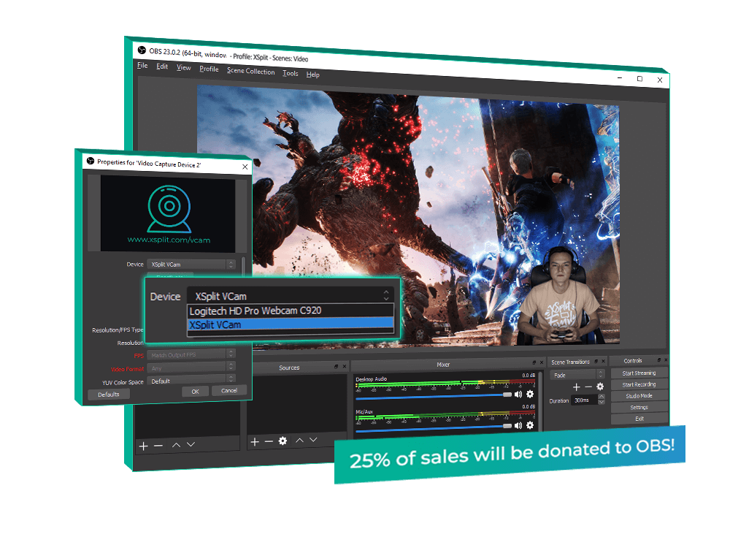The height and width of the screenshot is (548, 730).
Task: Click the Properties dialog vertical scrollbar
Action: [244, 266]
